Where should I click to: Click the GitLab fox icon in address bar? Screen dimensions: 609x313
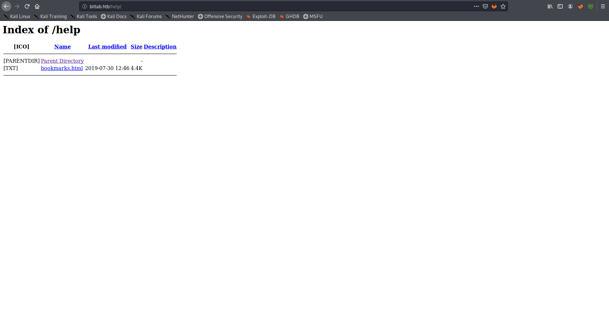tap(494, 6)
